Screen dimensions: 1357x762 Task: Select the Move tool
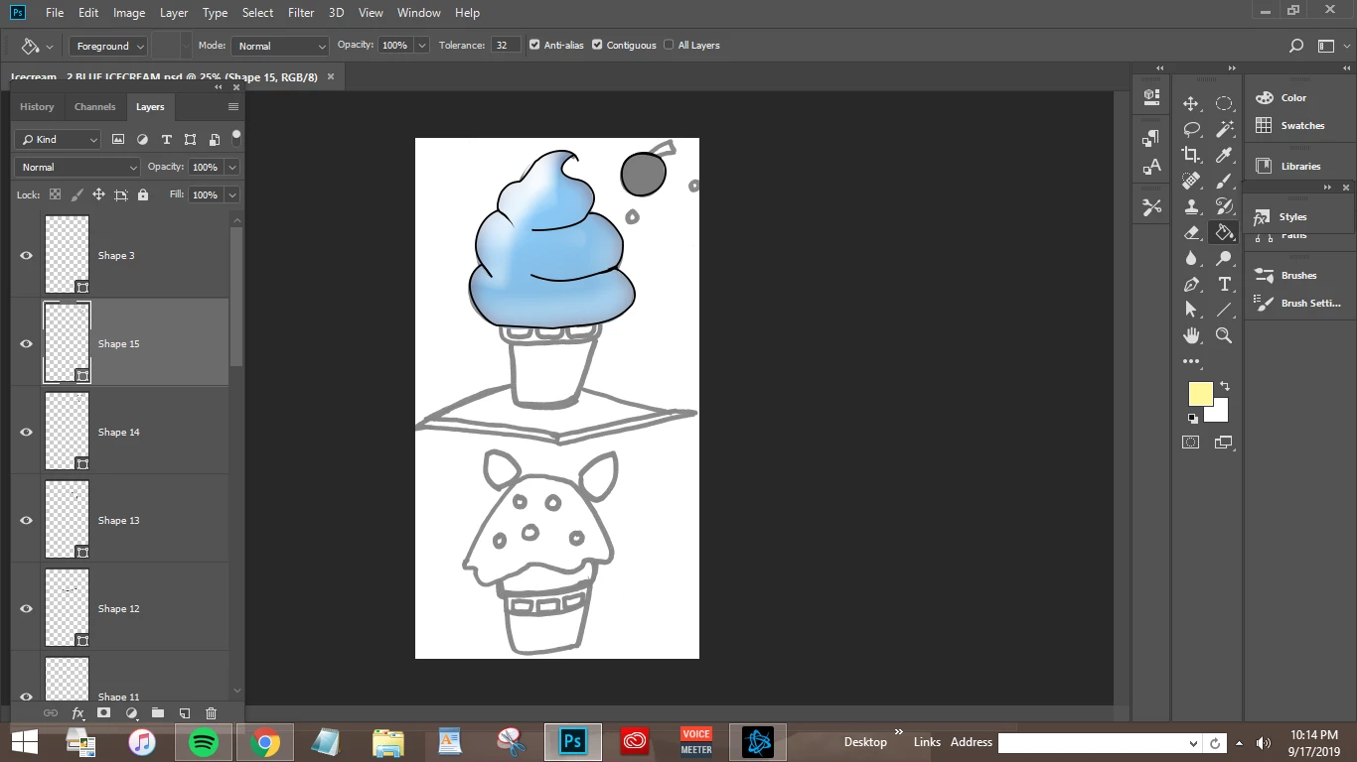tap(1191, 104)
